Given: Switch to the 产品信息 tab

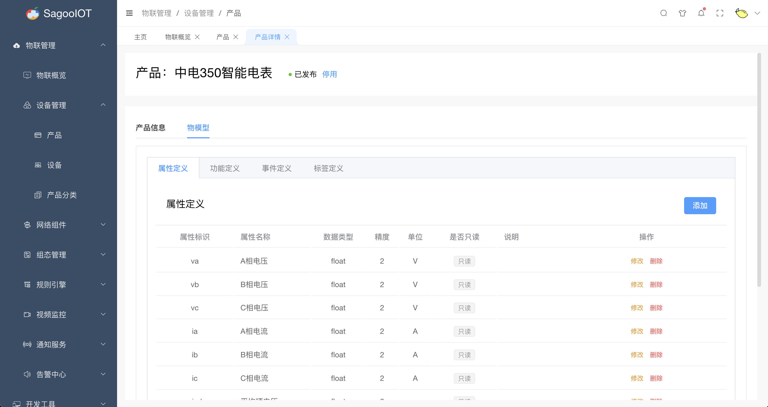Looking at the screenshot, I should coord(150,128).
